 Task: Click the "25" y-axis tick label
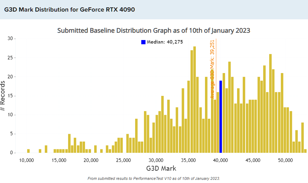click(10, 58)
